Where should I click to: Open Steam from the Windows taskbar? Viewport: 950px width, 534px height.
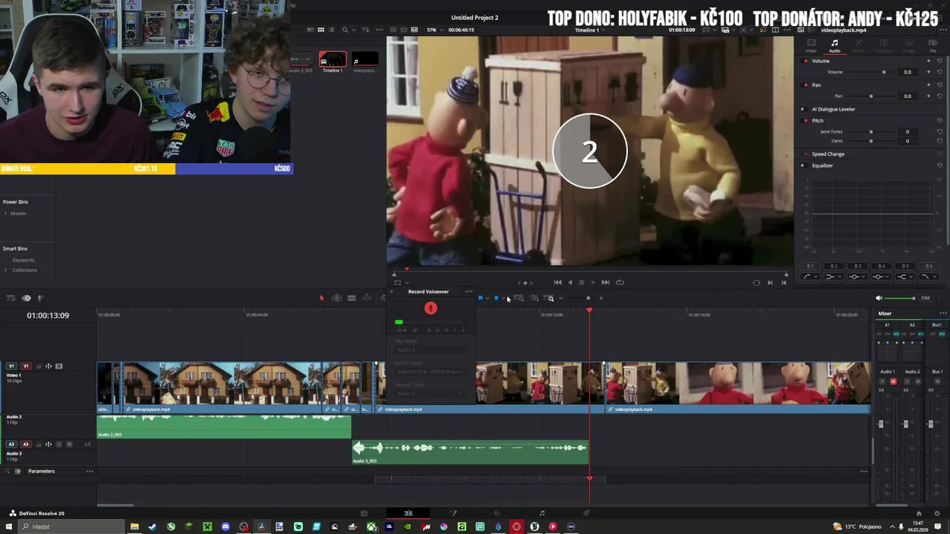tap(152, 527)
